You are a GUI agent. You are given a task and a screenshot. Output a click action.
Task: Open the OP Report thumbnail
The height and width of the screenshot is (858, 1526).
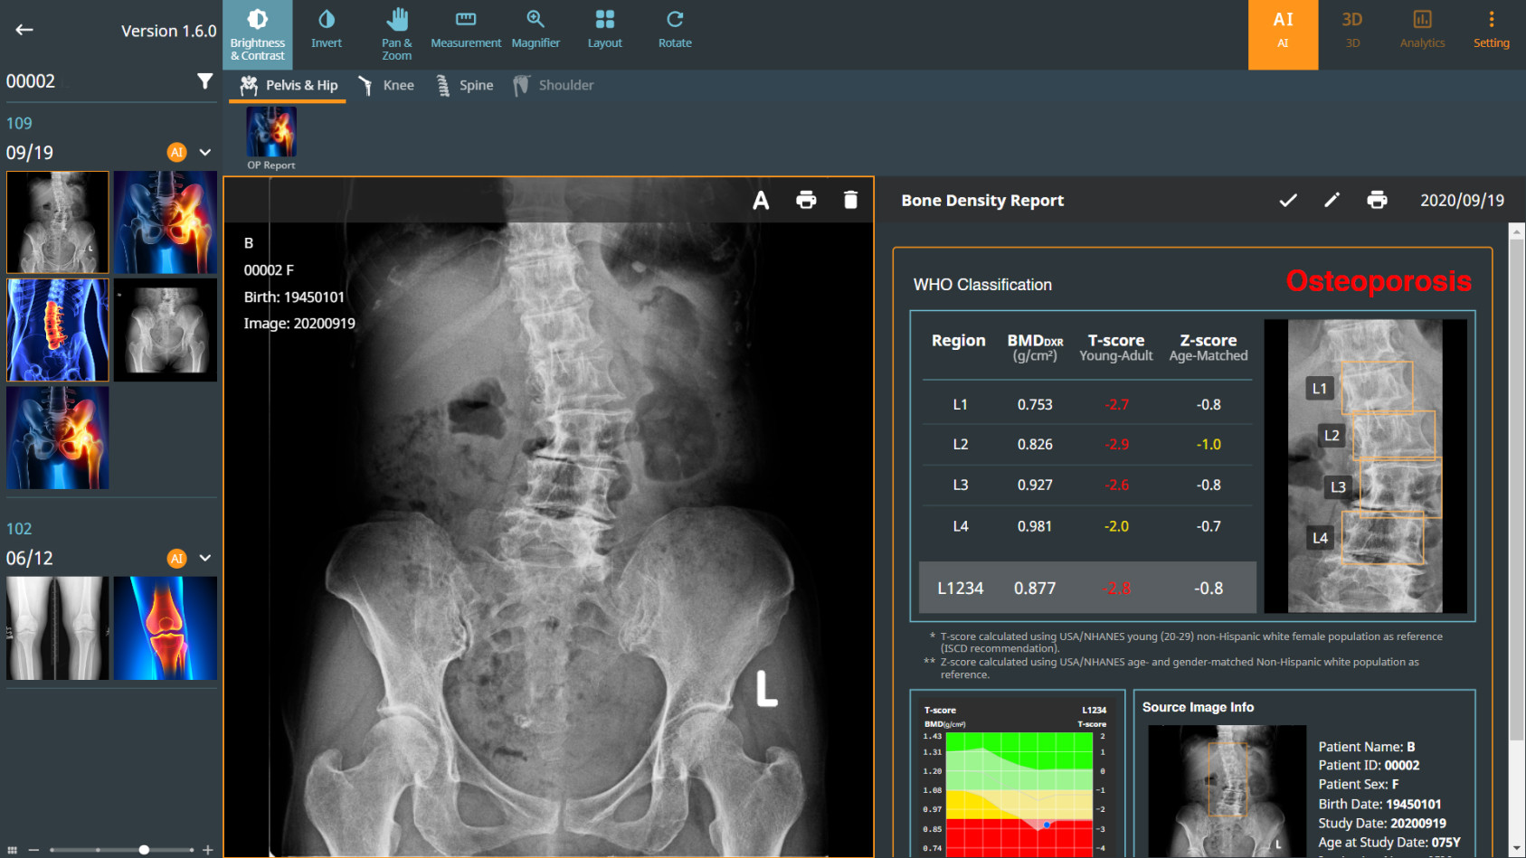coord(271,137)
